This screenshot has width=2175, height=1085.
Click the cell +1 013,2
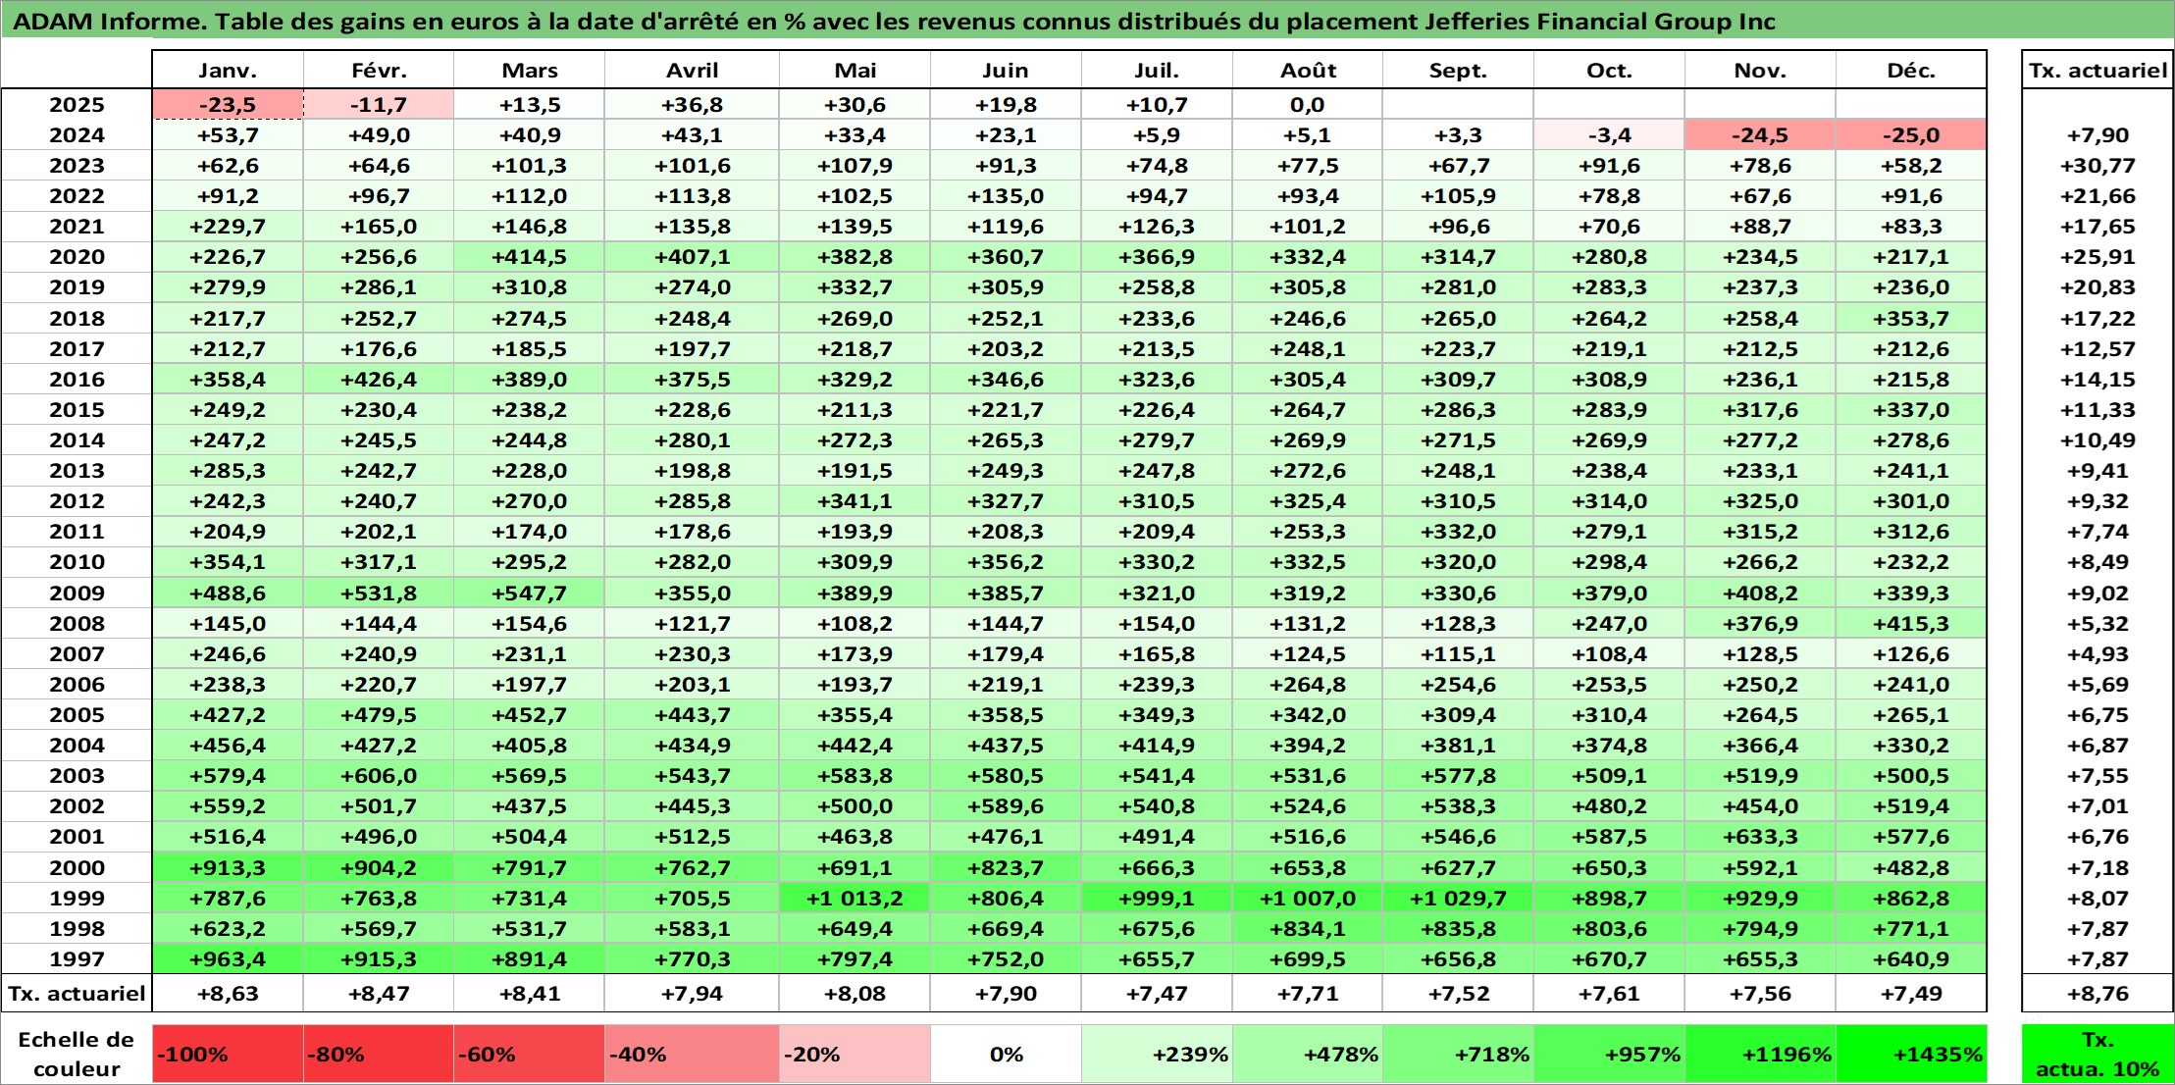(x=854, y=898)
